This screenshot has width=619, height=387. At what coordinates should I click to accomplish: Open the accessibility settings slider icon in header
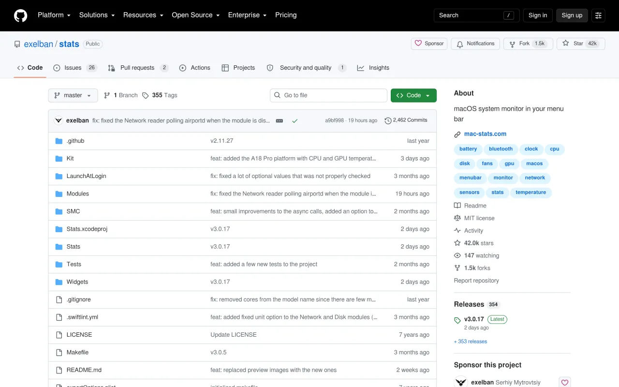tap(598, 15)
